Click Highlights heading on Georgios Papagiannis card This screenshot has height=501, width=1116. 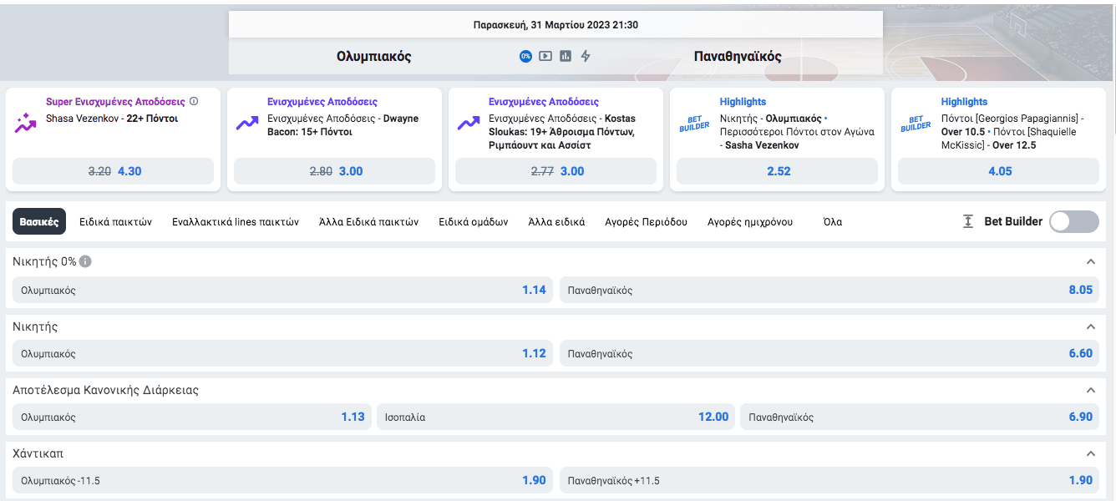[x=964, y=102]
